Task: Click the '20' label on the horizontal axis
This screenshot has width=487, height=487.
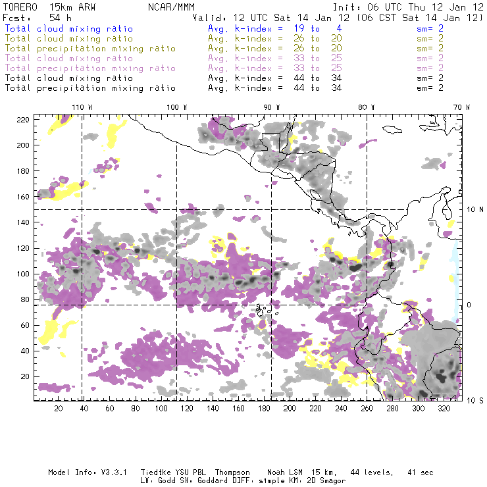Action: 59,409
